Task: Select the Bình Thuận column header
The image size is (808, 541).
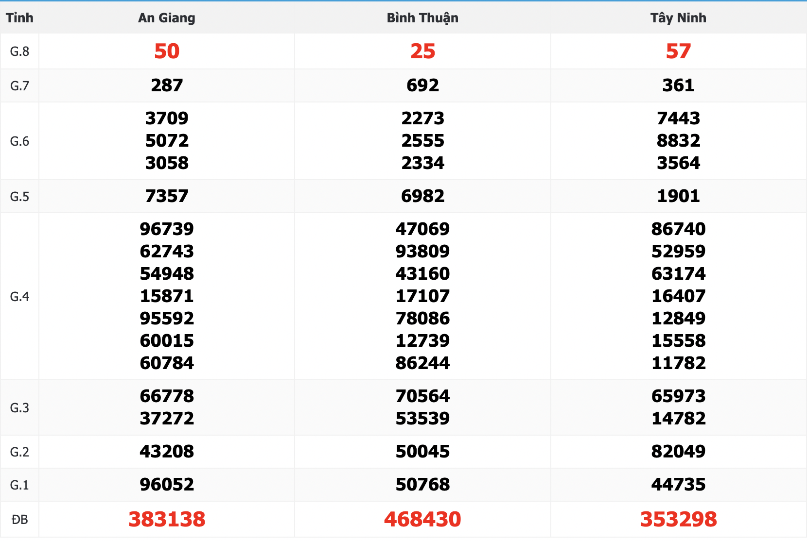Action: (422, 18)
